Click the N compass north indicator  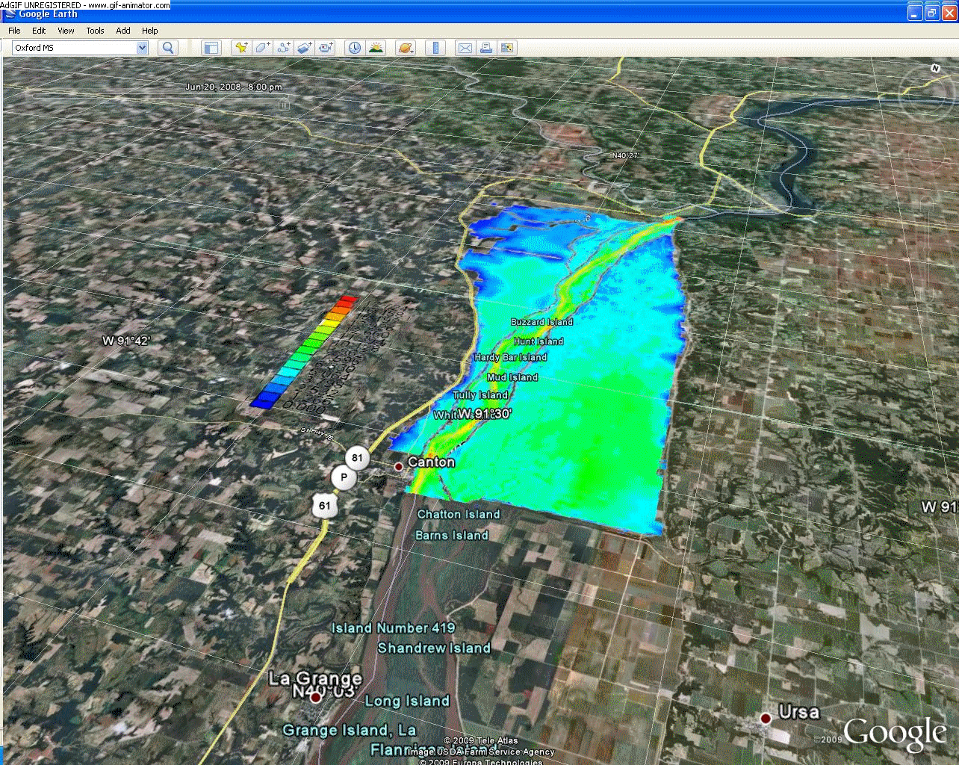tap(934, 69)
